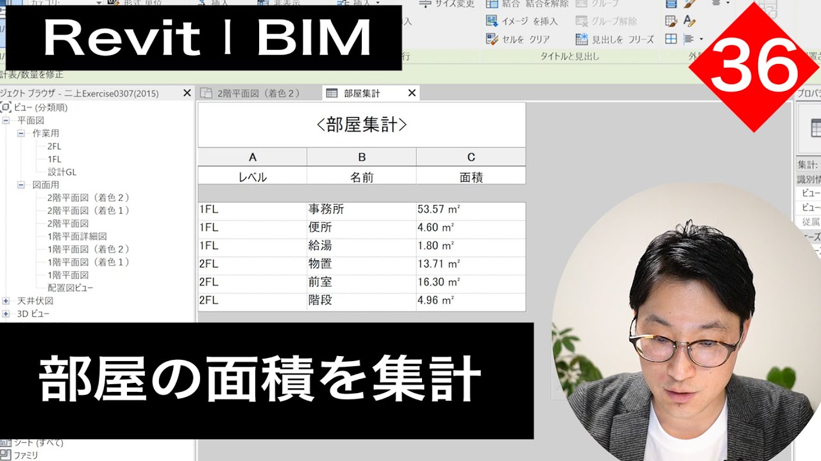The width and height of the screenshot is (821, 461).
Task: Collapse the 図面用 tree node
Action: point(21,185)
